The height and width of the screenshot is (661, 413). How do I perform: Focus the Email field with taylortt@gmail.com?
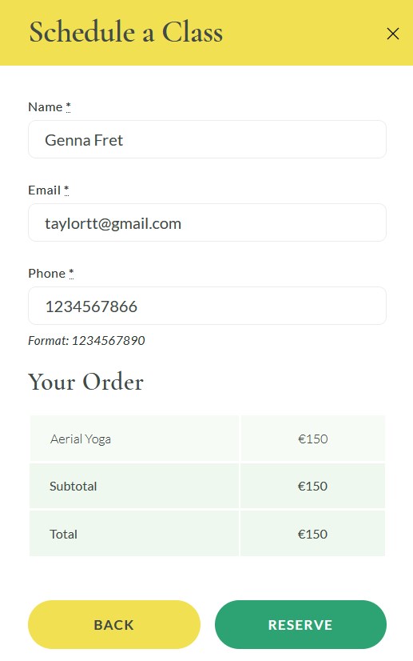207,222
